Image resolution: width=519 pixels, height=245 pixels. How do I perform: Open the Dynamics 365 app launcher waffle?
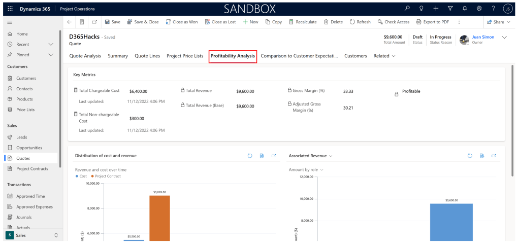click(10, 9)
